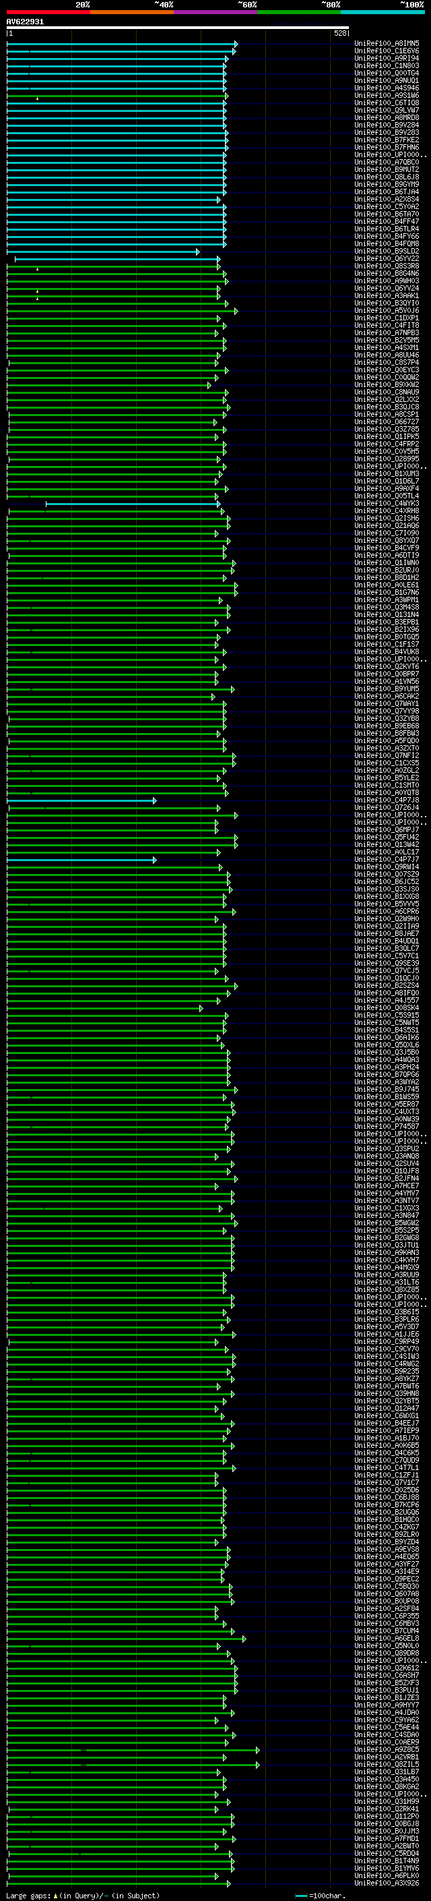Select the long green alignment bar for Q8ZIL5

coord(133,1765)
